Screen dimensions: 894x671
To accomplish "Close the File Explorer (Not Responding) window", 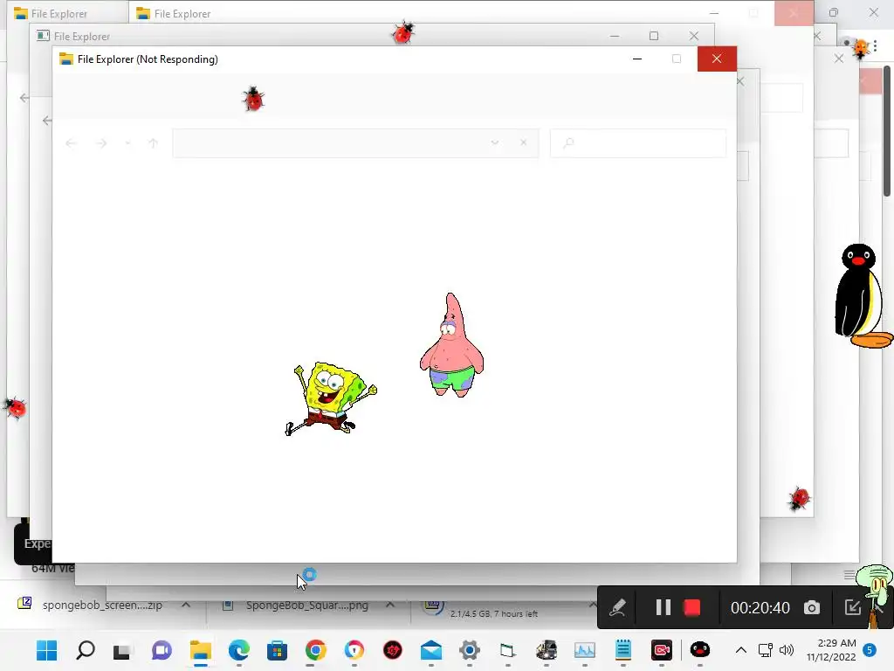I will point(717,59).
